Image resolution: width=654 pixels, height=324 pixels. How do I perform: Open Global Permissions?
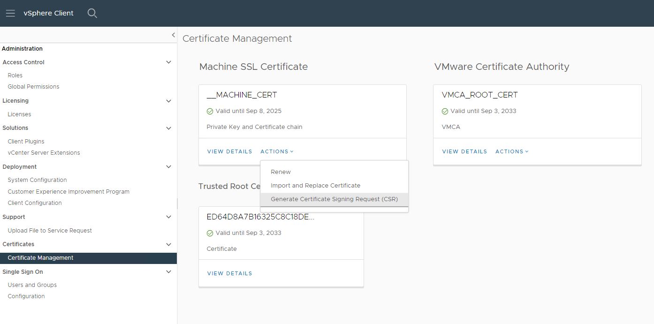point(33,86)
